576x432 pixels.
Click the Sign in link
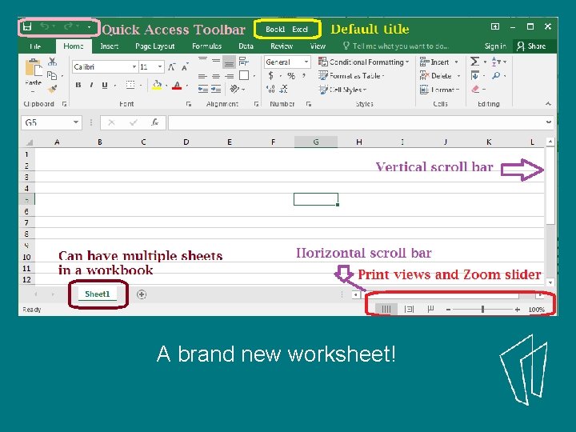[x=495, y=46]
